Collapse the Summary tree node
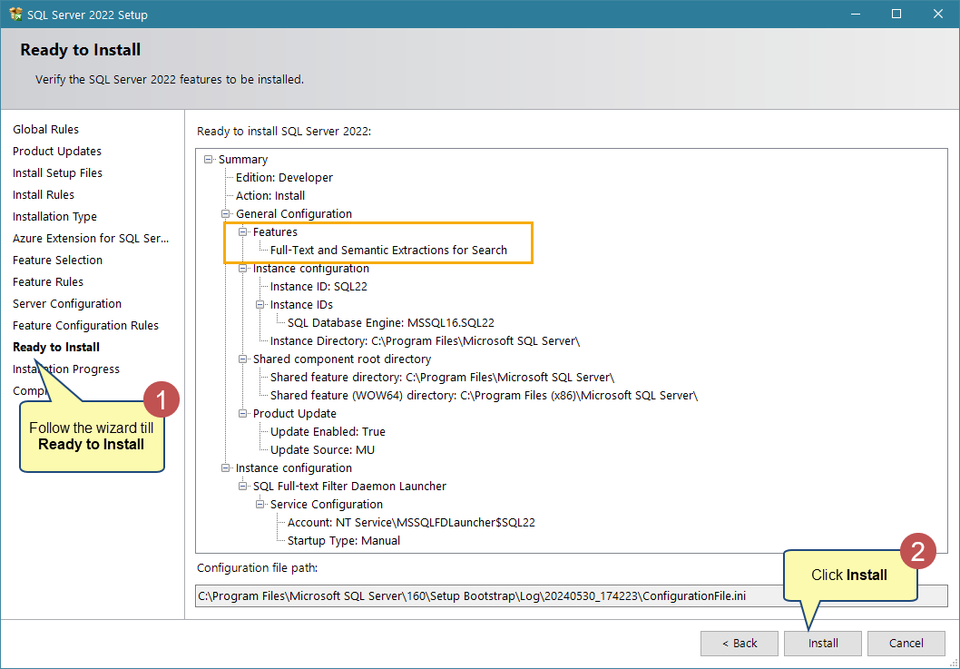 click(x=209, y=159)
